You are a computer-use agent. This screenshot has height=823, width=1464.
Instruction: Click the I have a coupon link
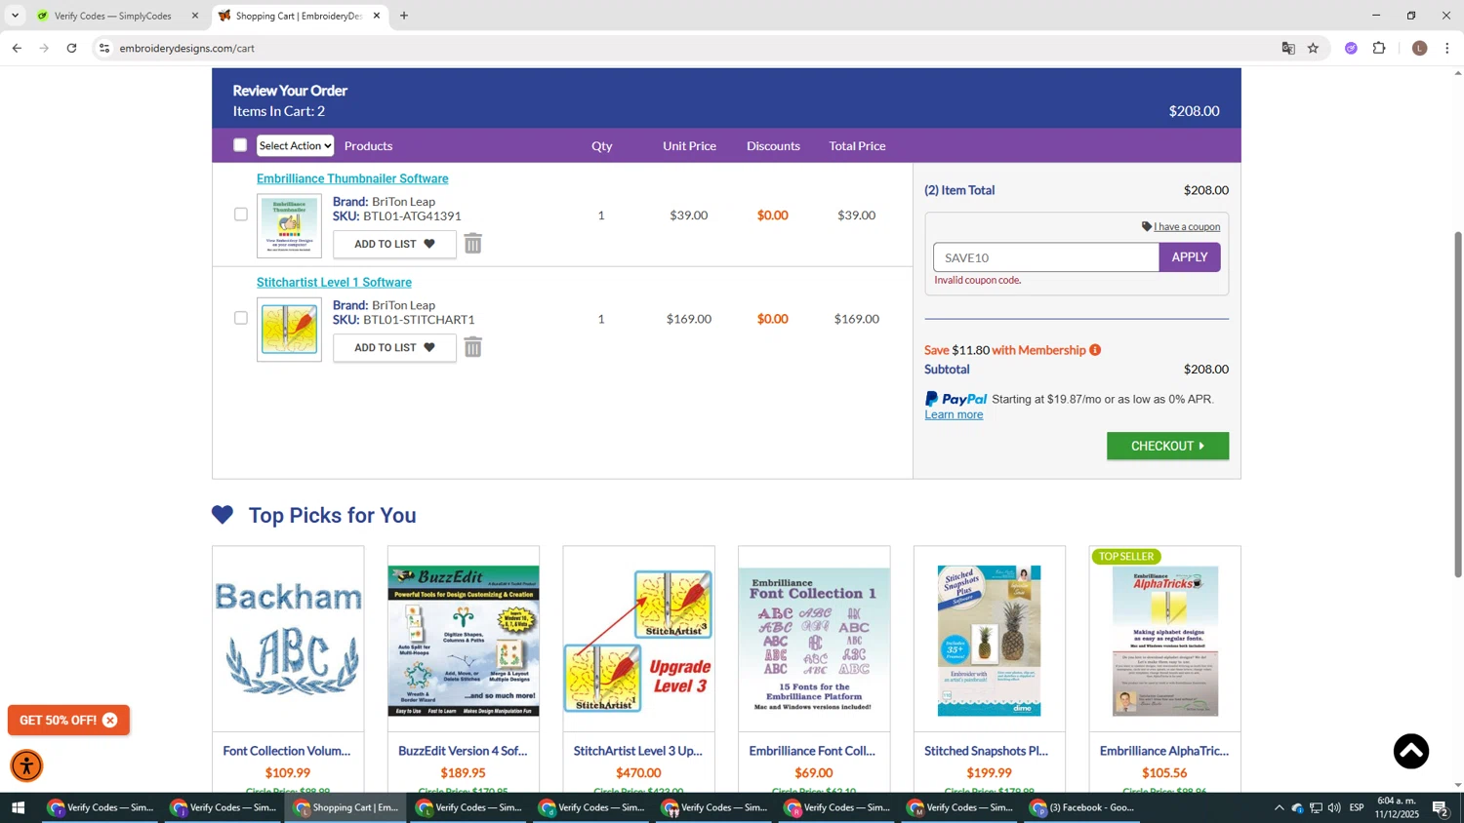point(1187,226)
